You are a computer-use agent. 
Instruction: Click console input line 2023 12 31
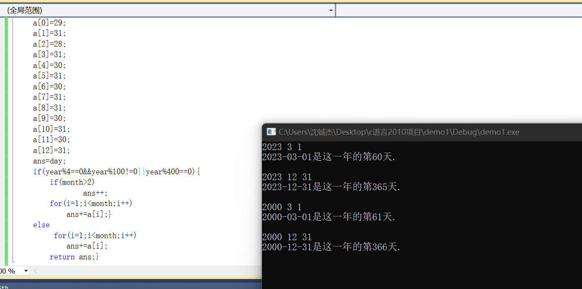[287, 177]
